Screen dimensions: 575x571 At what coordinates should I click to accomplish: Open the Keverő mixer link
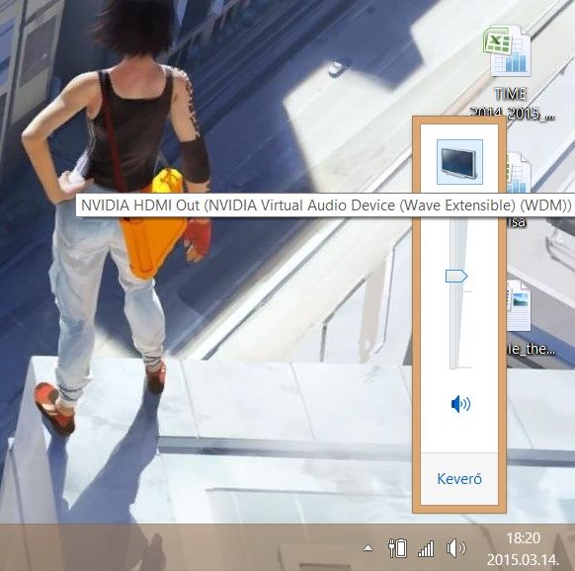[x=459, y=478]
